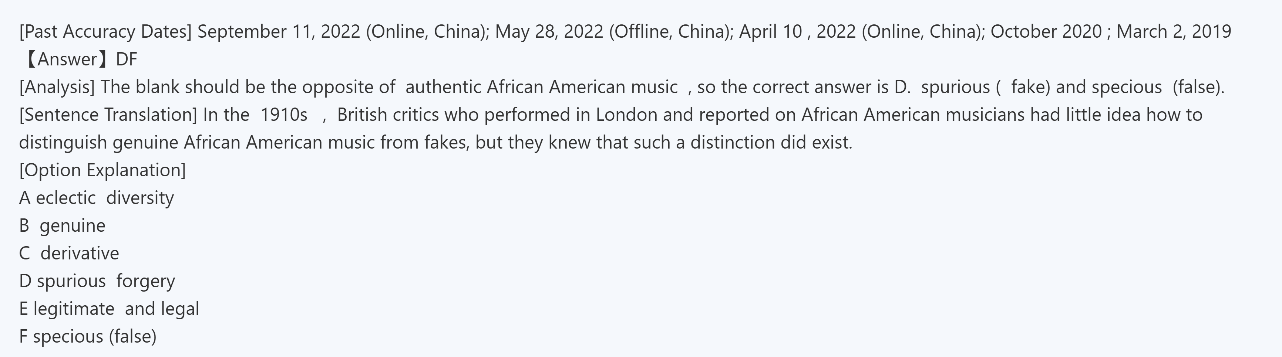Click the [Analysis] label
The width and height of the screenshot is (1282, 357).
coord(57,88)
